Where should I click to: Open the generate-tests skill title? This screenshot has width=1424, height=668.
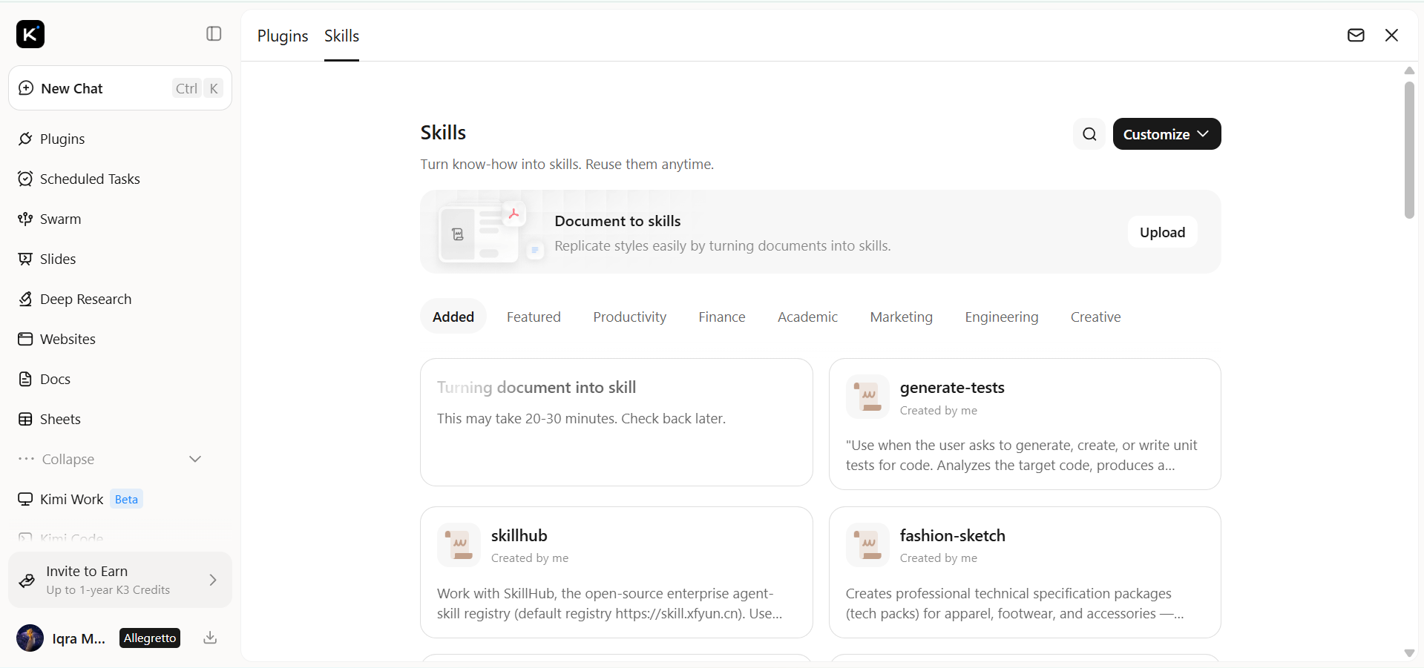click(952, 387)
